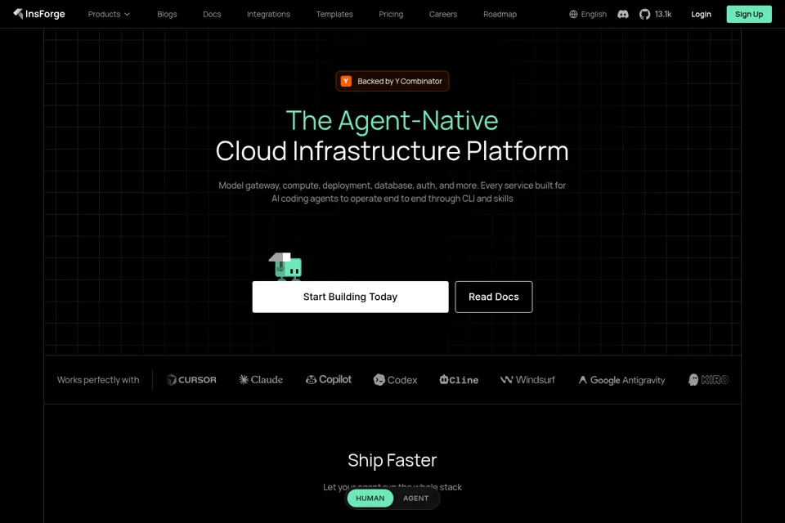Click Start Building Today button
Viewport: 785px width, 523px height.
click(x=351, y=297)
